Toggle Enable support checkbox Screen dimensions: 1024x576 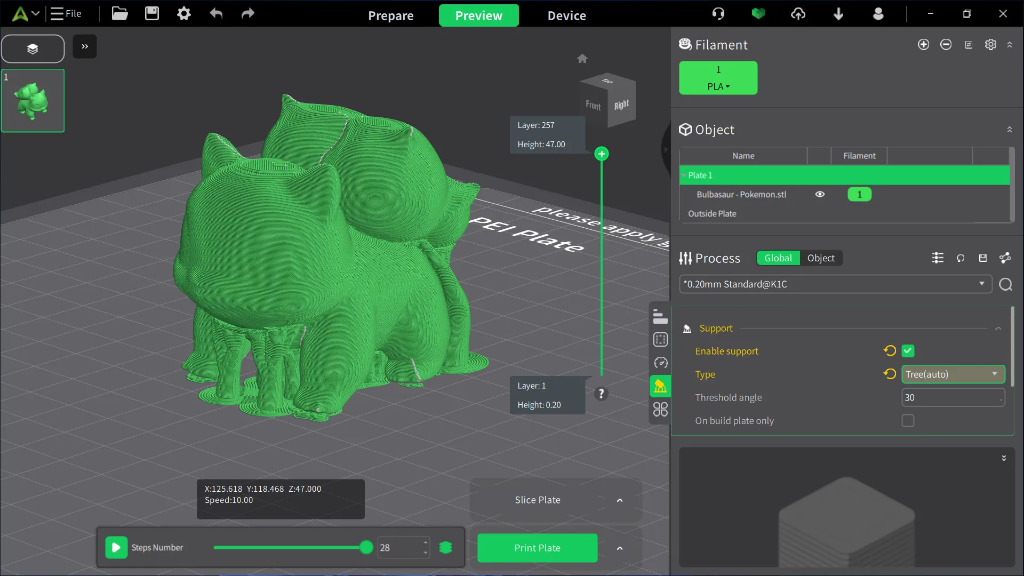tap(908, 351)
